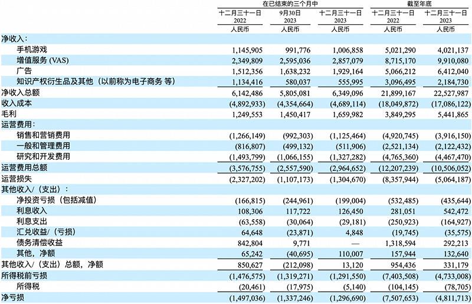Click the 运营费用总额 row label
Image resolution: width=472 pixels, height=304 pixels.
click(24, 167)
